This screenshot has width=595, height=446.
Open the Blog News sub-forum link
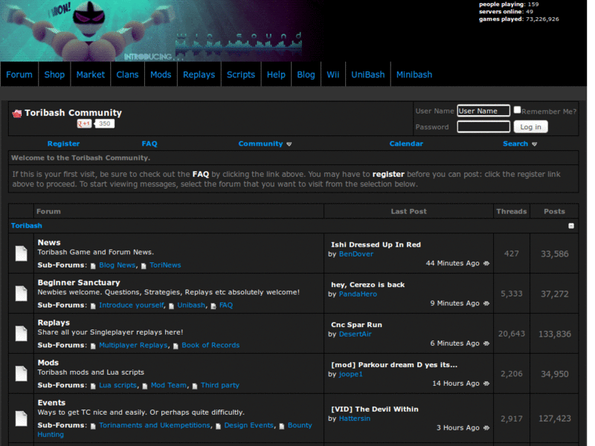[118, 265]
